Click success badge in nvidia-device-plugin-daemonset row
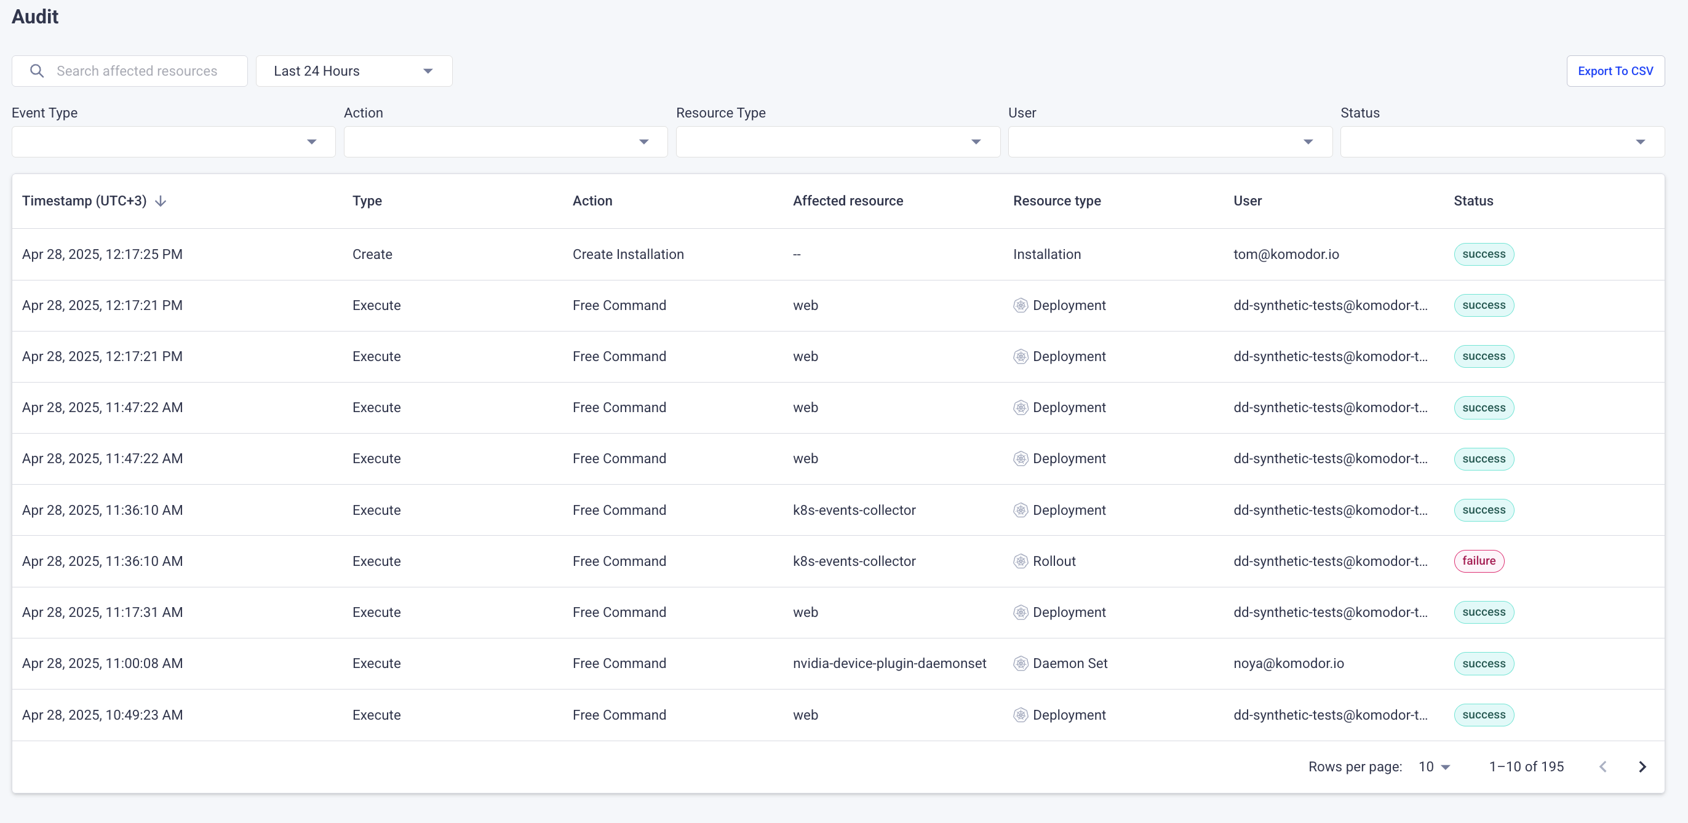The image size is (1688, 823). coord(1484,663)
